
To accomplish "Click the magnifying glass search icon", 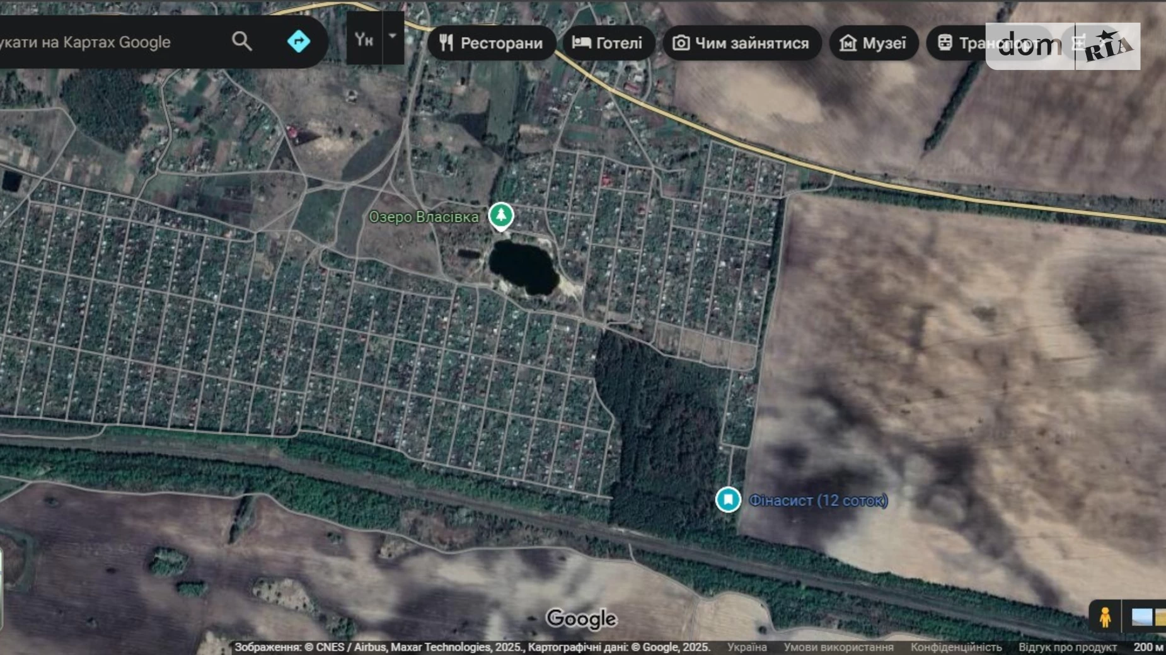I will pyautogui.click(x=241, y=42).
